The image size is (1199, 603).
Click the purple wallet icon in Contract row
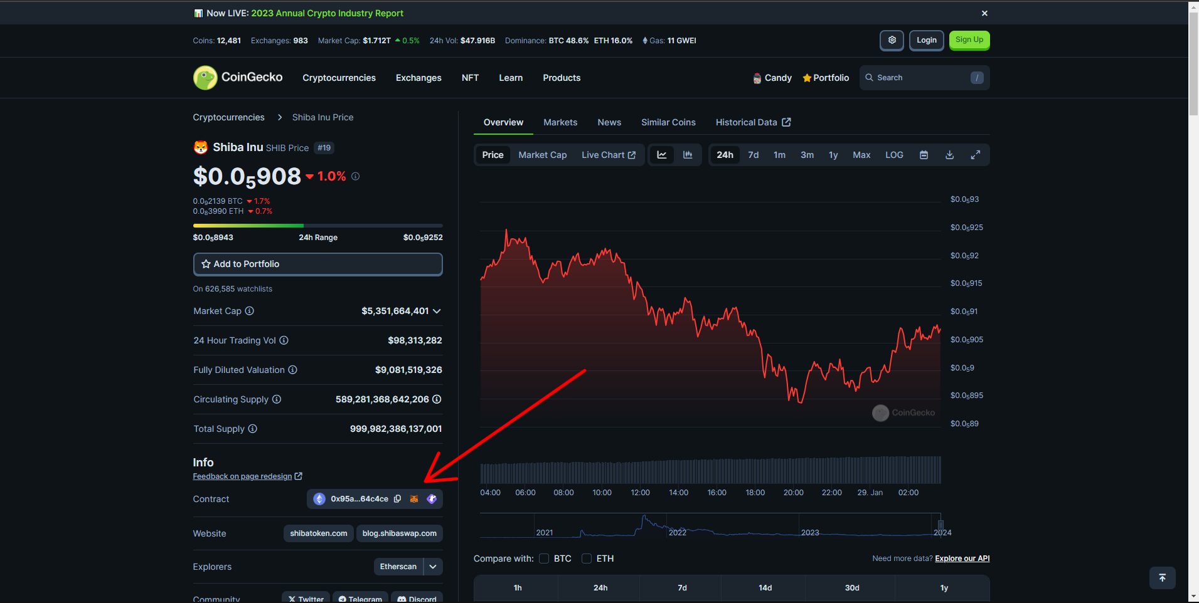[x=432, y=499]
